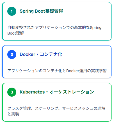Image resolution: width=114 pixels, height=123 pixels.
Task: Click the word Docker in the second heading
Action: click(28, 54)
